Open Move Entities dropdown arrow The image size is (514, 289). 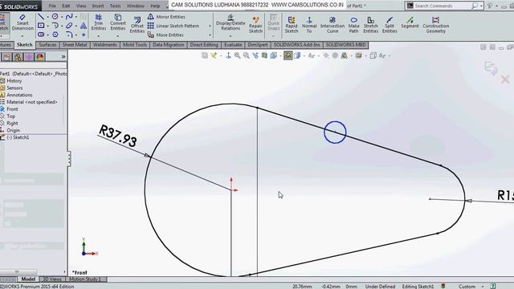[210, 35]
